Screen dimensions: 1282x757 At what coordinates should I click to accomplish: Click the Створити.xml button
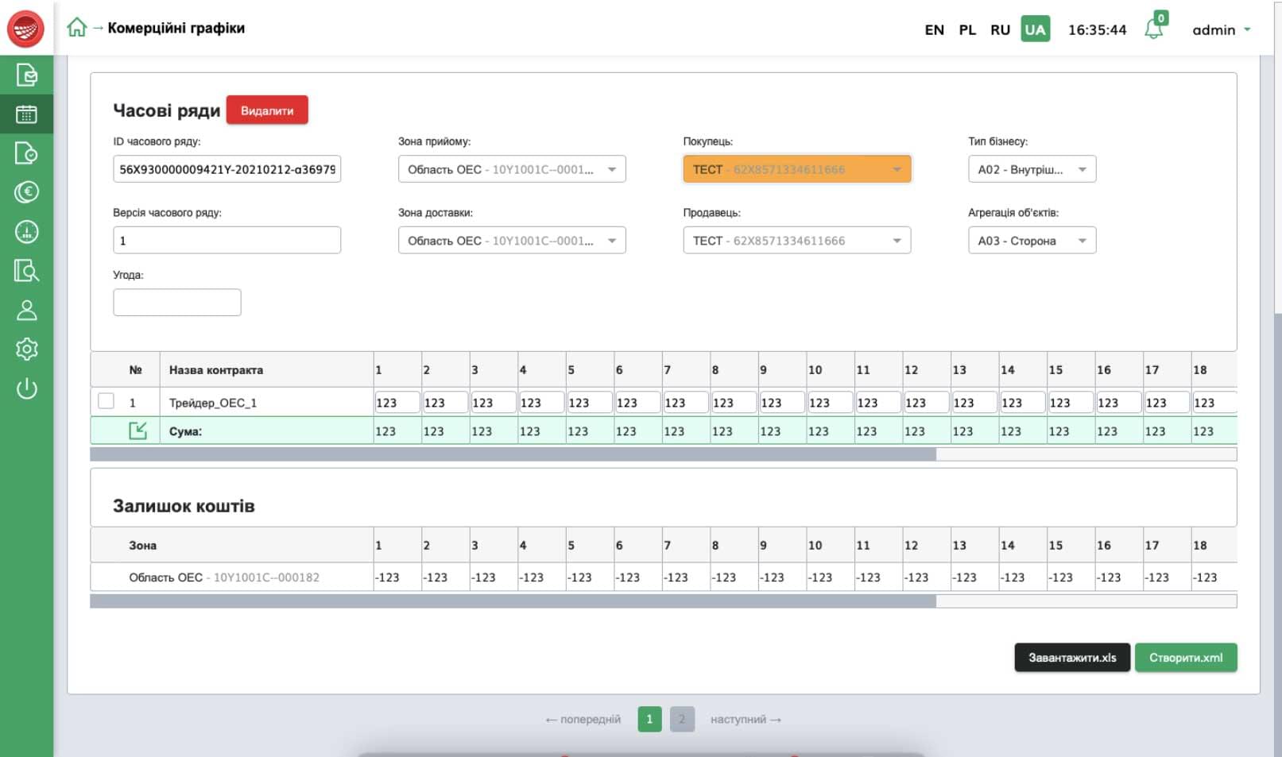[x=1185, y=658]
